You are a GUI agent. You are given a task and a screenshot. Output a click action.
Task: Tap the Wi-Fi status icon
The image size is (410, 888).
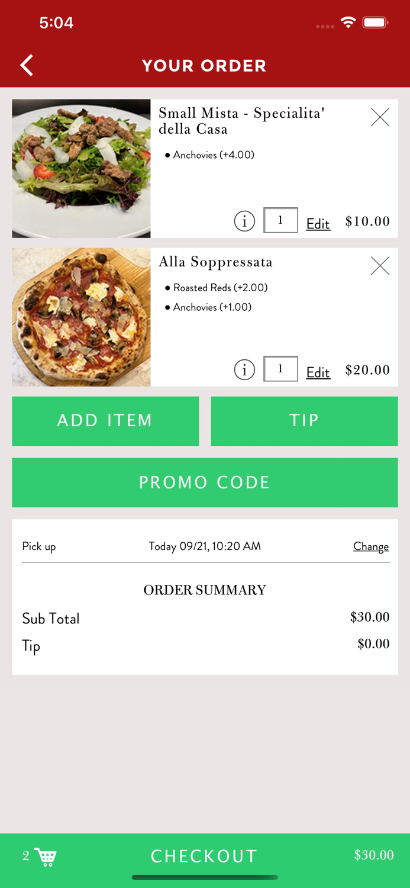[348, 23]
